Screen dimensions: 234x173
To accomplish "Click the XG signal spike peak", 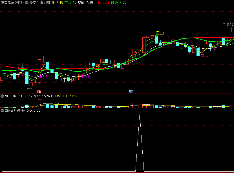I will pyautogui.click(x=140, y=114).
